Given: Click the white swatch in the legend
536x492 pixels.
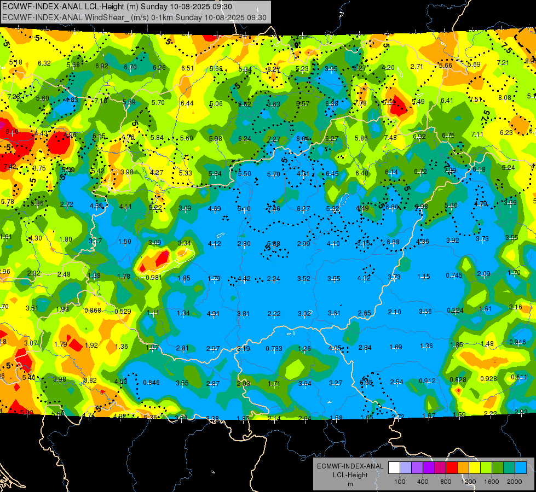Looking at the screenshot, I should (394, 468).
